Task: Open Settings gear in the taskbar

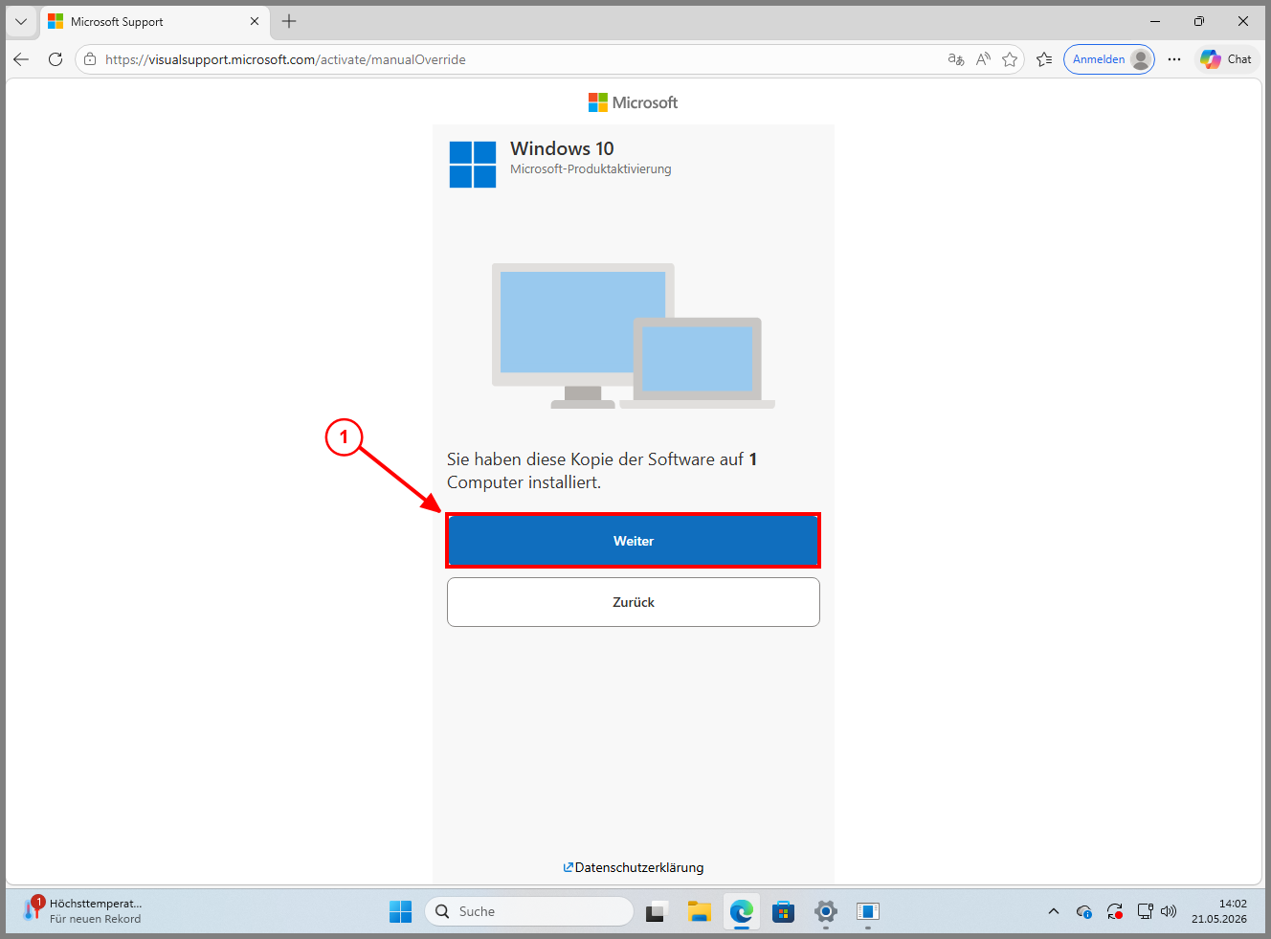Action: (826, 911)
